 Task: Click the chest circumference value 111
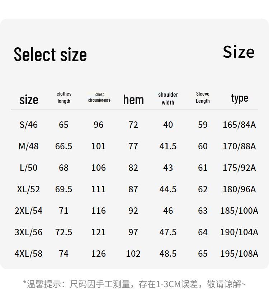pos(98,189)
